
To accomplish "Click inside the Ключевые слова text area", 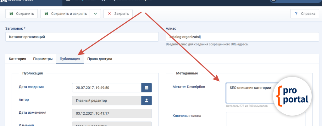I will 266,119.
